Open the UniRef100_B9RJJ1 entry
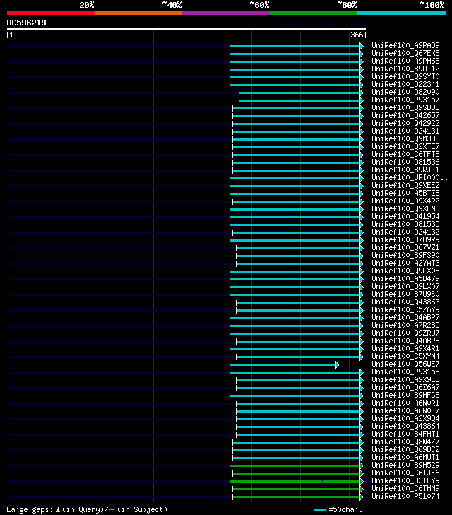The width and height of the screenshot is (452, 515). 405,170
